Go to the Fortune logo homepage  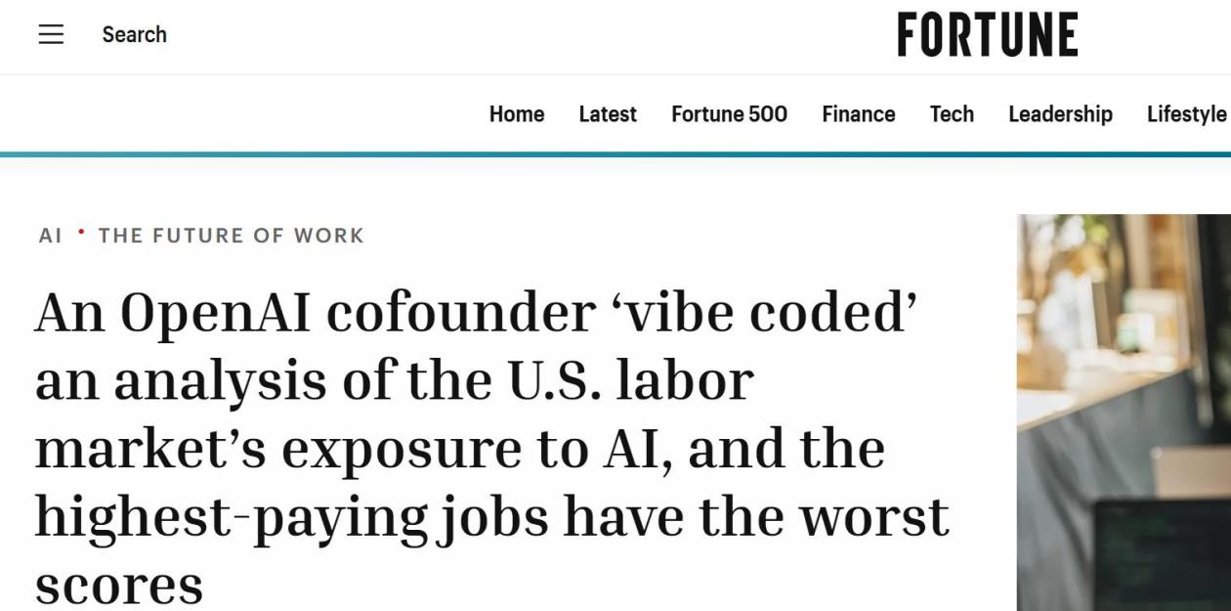click(x=987, y=35)
